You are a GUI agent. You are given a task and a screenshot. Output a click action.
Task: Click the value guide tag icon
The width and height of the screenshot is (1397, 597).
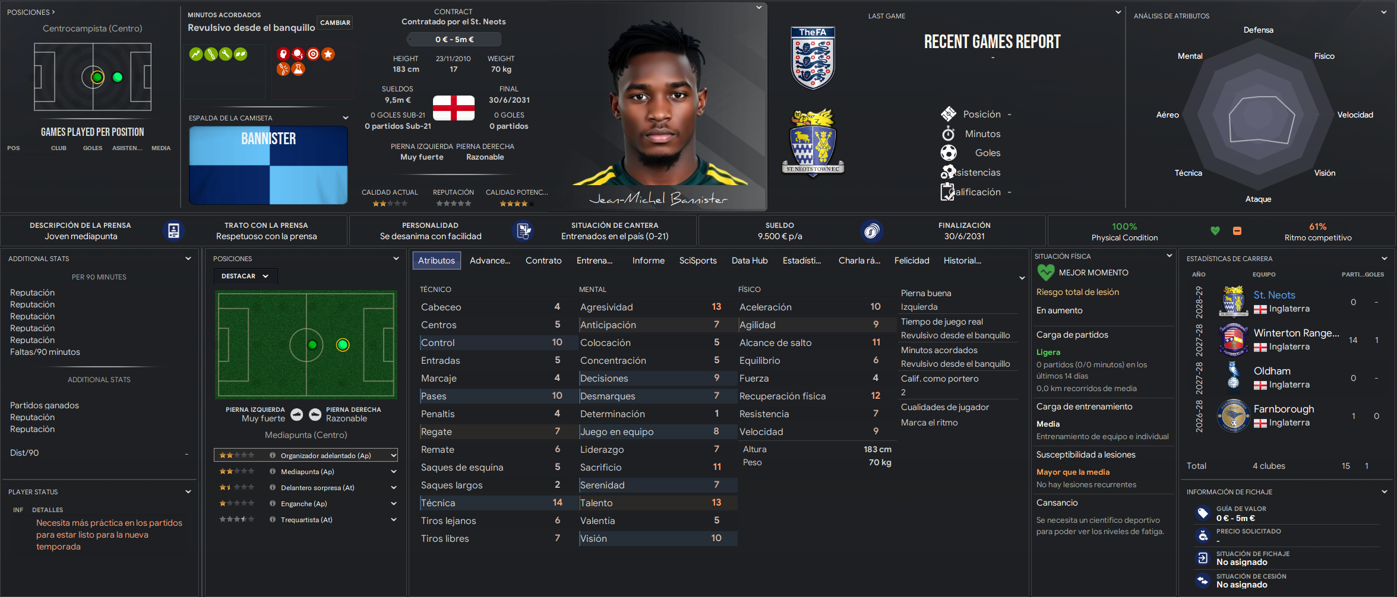coord(1203,513)
